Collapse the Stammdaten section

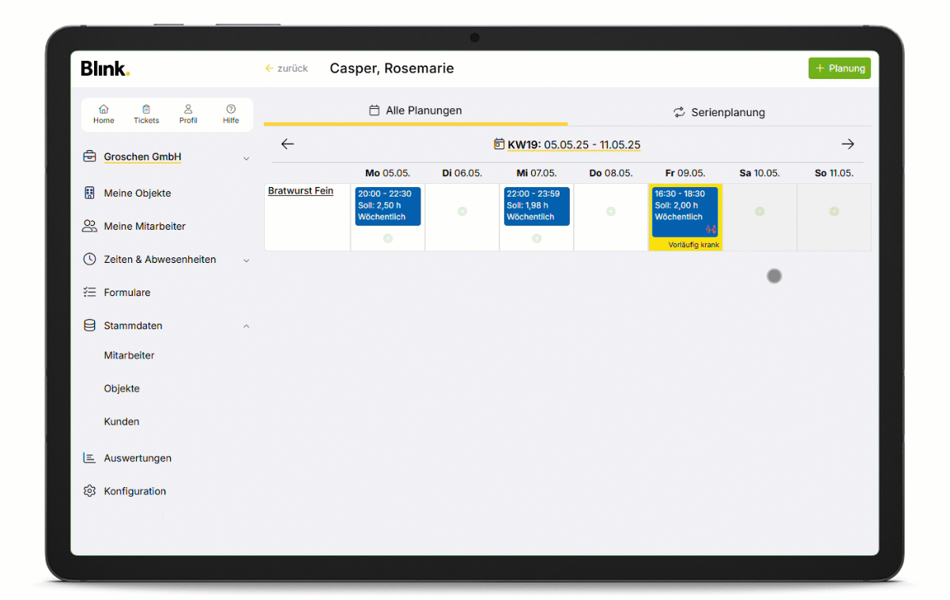coord(246,325)
